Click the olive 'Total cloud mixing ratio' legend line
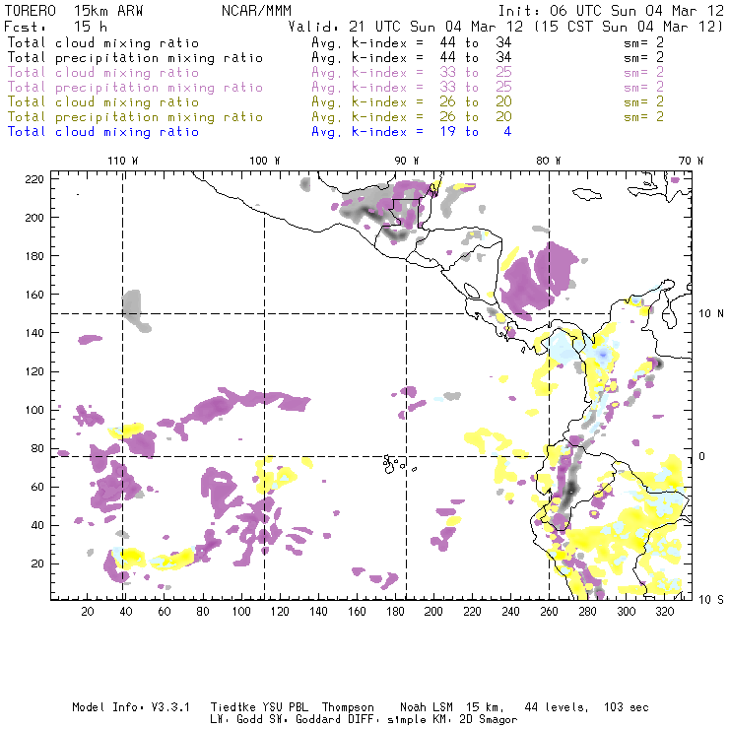The image size is (729, 729). (x=103, y=102)
